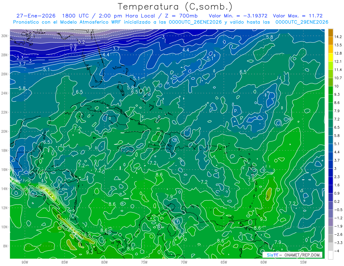Screen dimensions: 344x266
Task: Click the color bar label '10.7'
Action: click(x=338, y=78)
